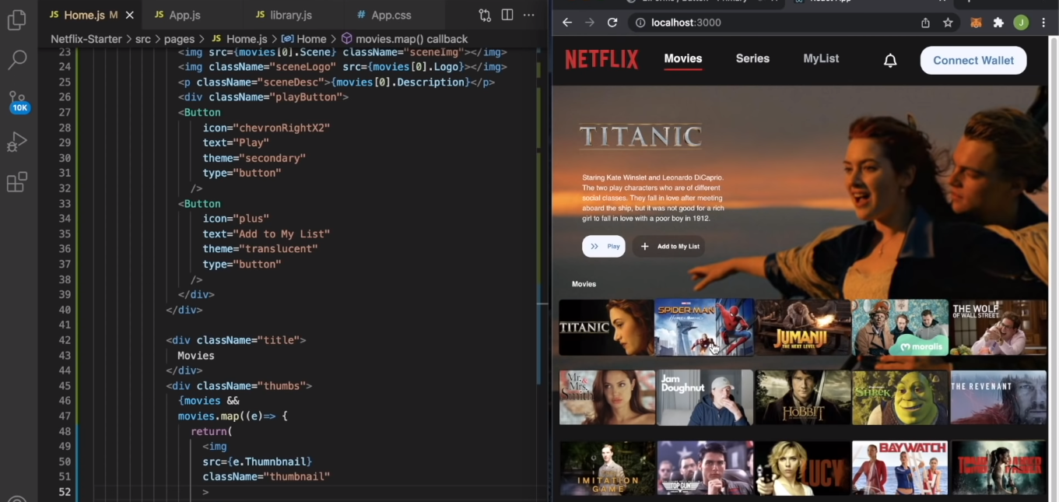Open The Hobbit thumbnail

pyautogui.click(x=802, y=397)
